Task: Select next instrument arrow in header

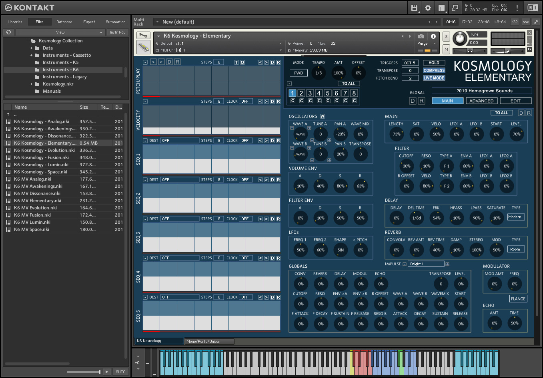Action: click(410, 36)
